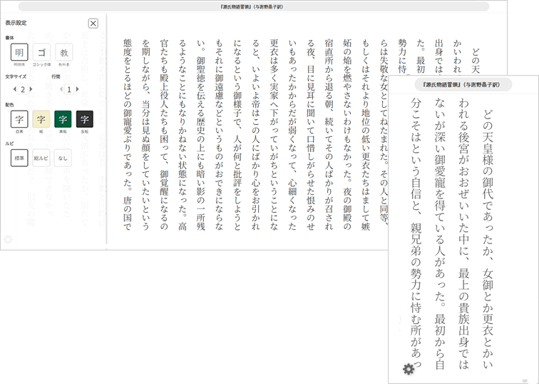The height and width of the screenshot is (384, 539).
Task: Set ruby to 総ルビ
Action: [x=41, y=158]
